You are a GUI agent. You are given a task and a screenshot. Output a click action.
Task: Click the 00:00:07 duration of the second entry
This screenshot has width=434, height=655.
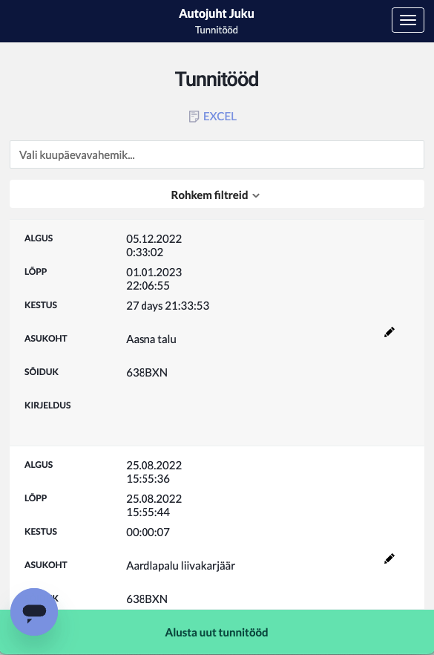point(148,532)
